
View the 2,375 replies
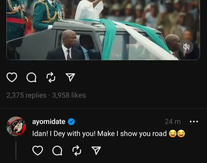tap(26, 95)
